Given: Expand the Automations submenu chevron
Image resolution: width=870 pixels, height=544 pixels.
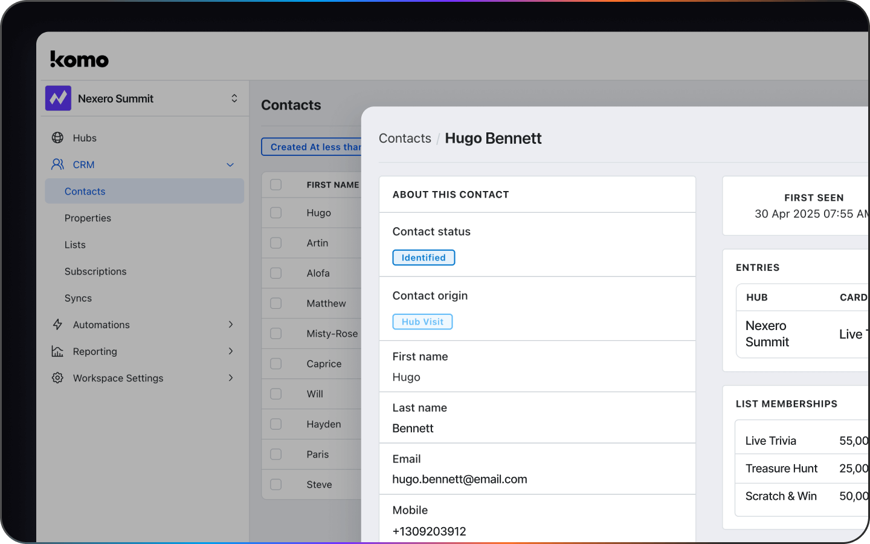Looking at the screenshot, I should (230, 325).
